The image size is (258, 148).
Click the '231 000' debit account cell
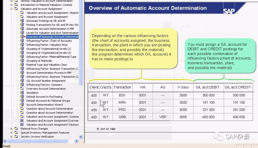tap(209, 110)
